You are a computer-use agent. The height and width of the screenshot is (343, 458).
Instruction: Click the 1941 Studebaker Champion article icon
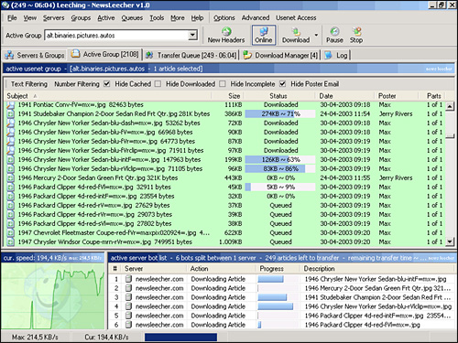pyautogui.click(x=11, y=114)
